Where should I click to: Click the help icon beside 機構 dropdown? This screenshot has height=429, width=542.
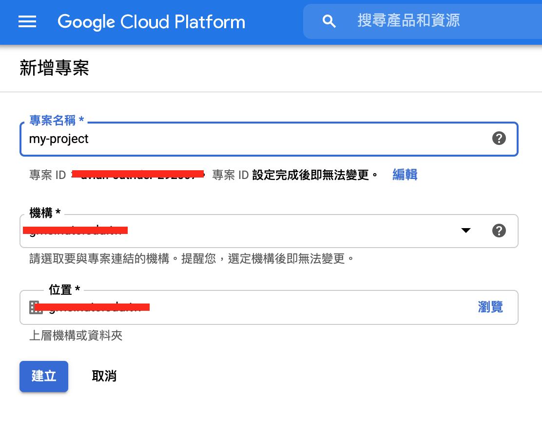tap(499, 231)
